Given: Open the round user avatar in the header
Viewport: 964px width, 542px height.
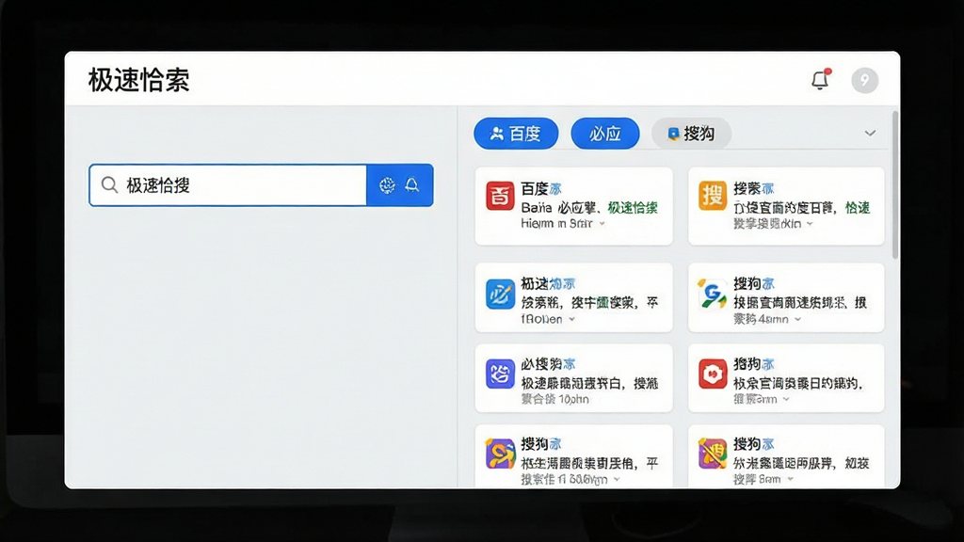Looking at the screenshot, I should (864, 81).
